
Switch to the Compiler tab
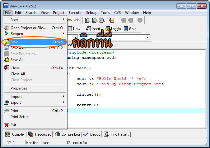coord(15,134)
